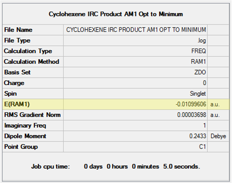Select the 'Imaginary Freq' label
Screen dimensions: 232x183
point(25,126)
